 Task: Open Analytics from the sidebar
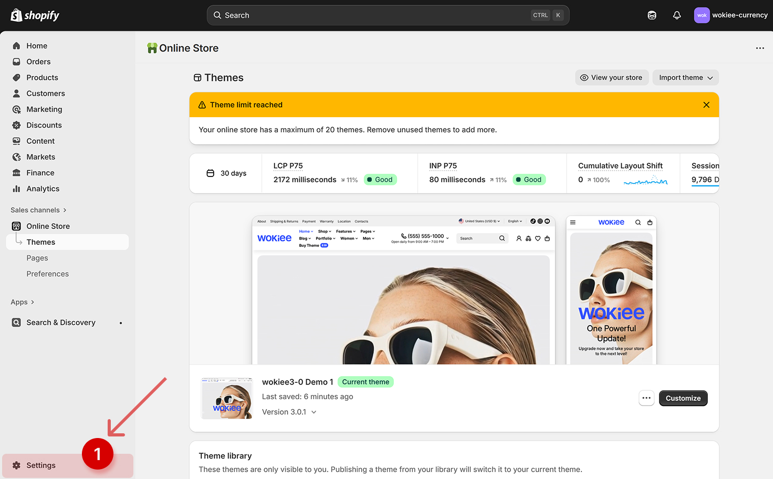coord(43,189)
